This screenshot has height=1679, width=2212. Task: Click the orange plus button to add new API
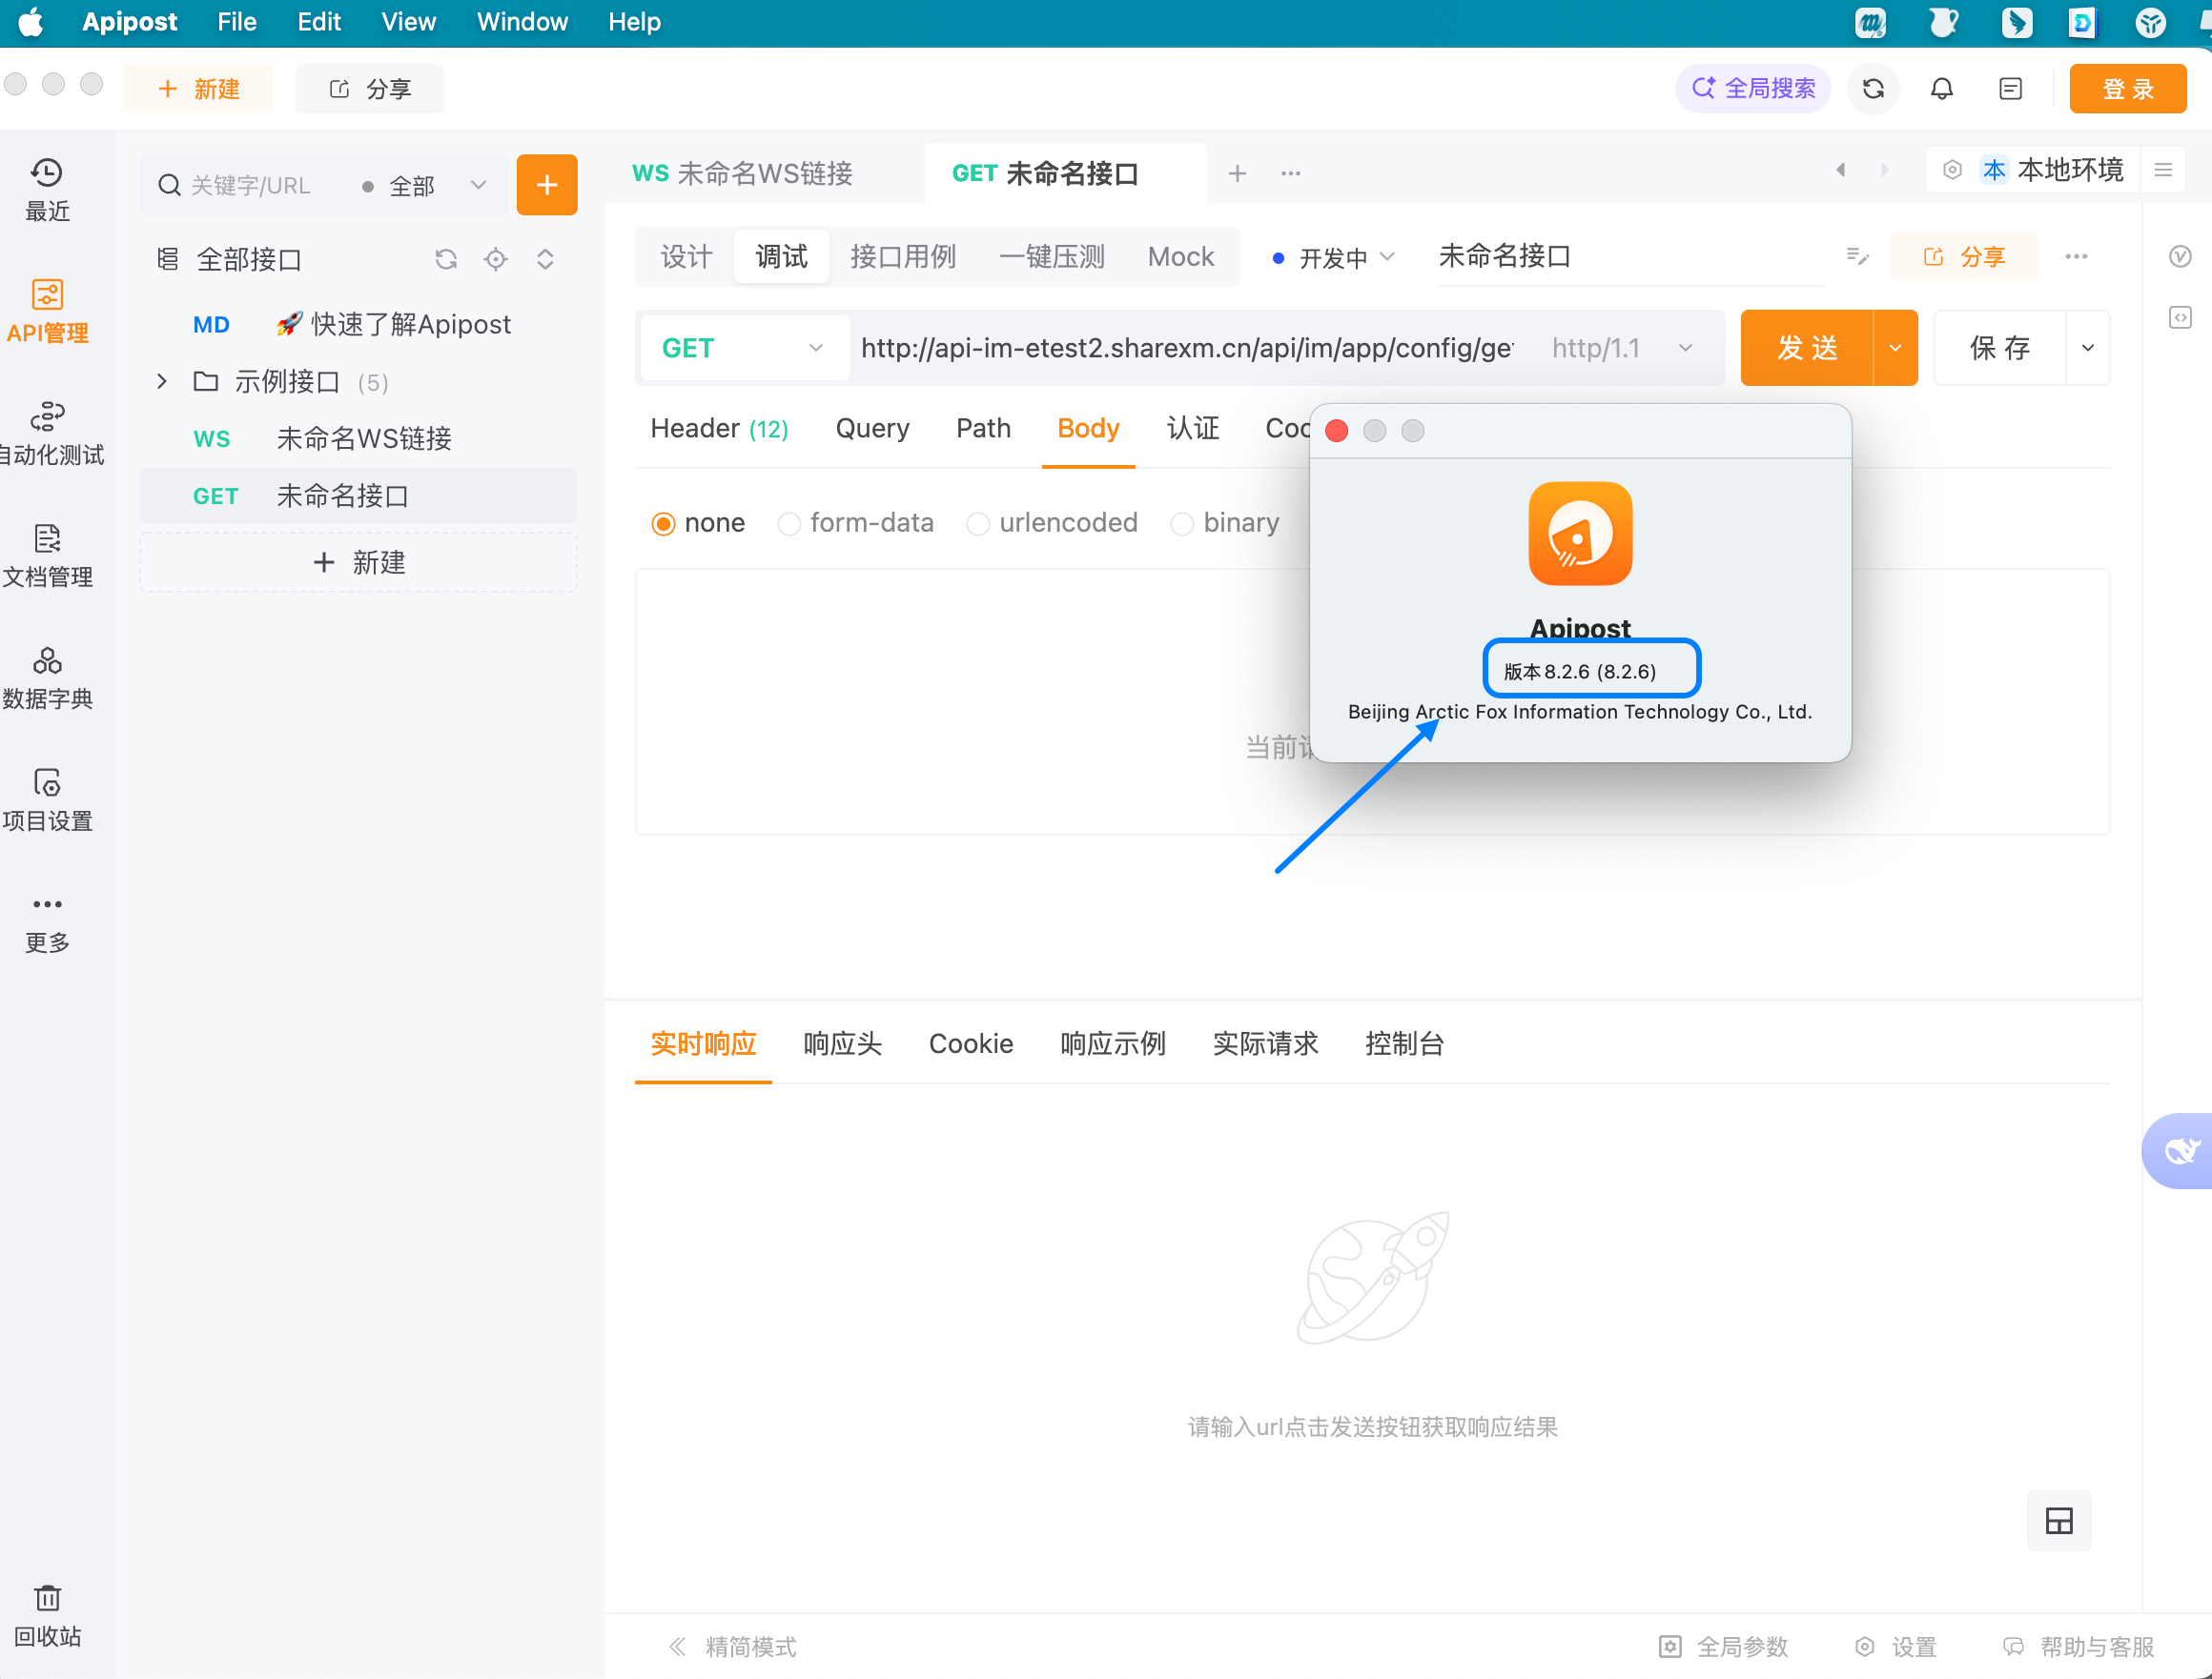pos(547,184)
